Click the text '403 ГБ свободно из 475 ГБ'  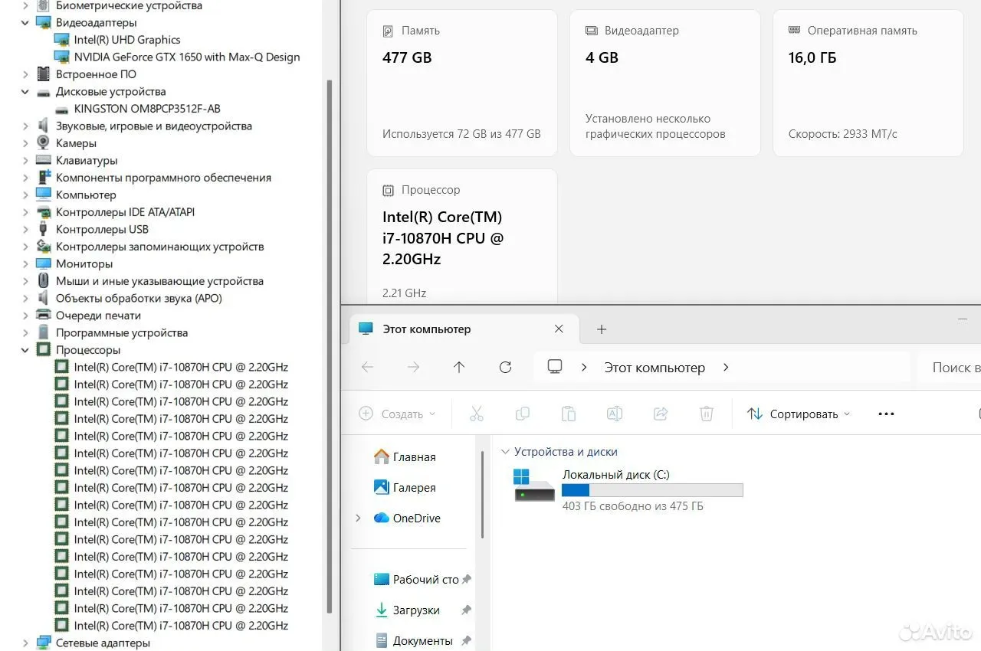pyautogui.click(x=632, y=506)
